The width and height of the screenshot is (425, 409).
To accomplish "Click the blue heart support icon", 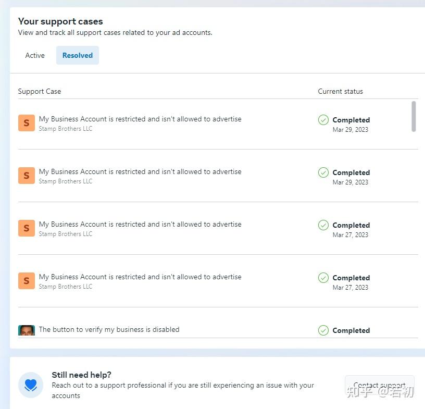I will click(x=31, y=385).
